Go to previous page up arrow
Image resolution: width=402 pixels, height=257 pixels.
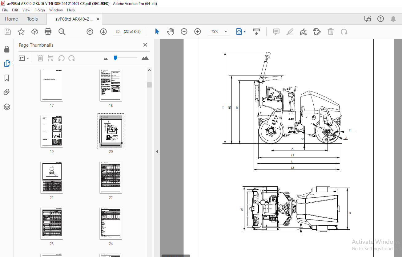click(x=90, y=32)
